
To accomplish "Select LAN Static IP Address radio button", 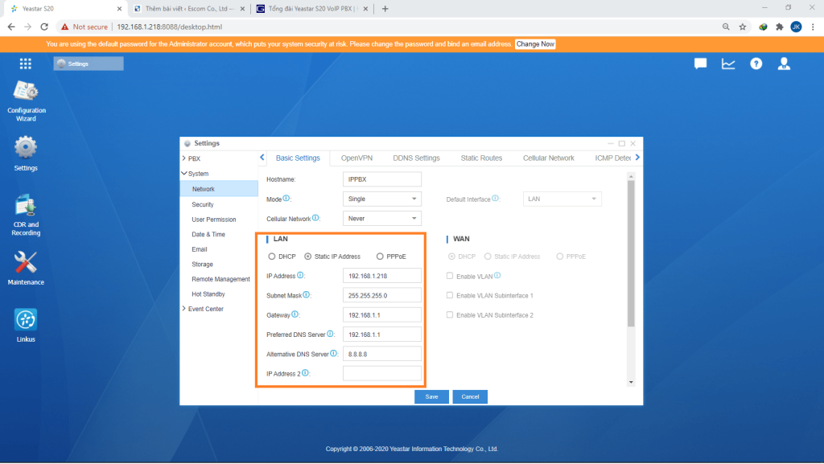I will click(x=308, y=257).
